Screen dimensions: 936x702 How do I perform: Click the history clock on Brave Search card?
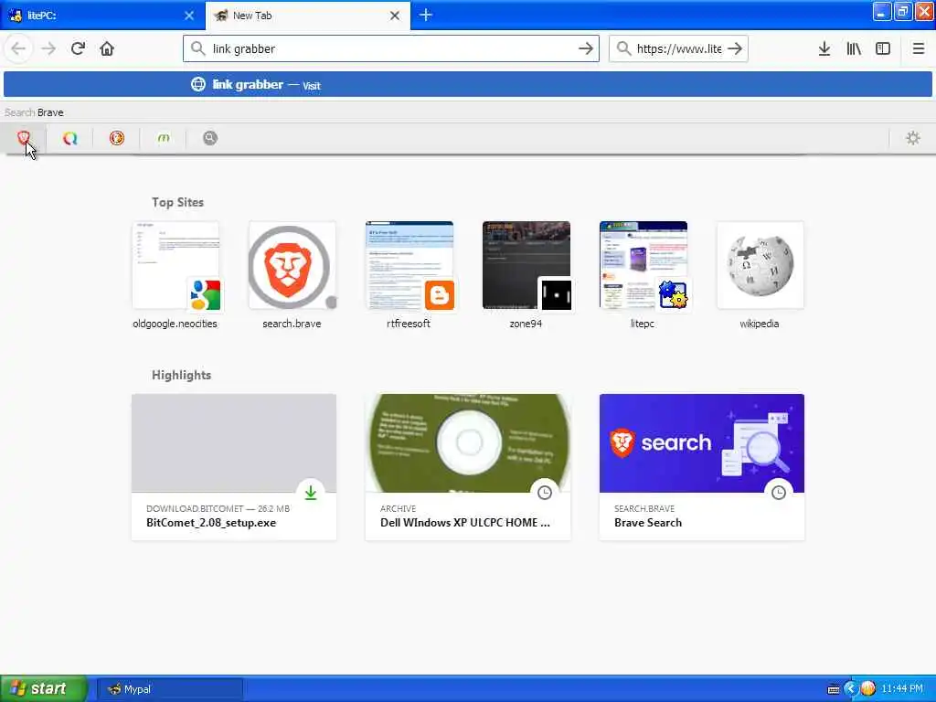[x=779, y=493]
